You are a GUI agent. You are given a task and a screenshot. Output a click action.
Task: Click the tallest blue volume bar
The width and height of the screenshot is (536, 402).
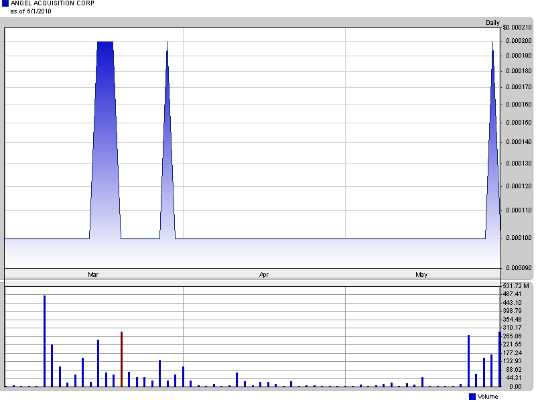click(x=44, y=340)
